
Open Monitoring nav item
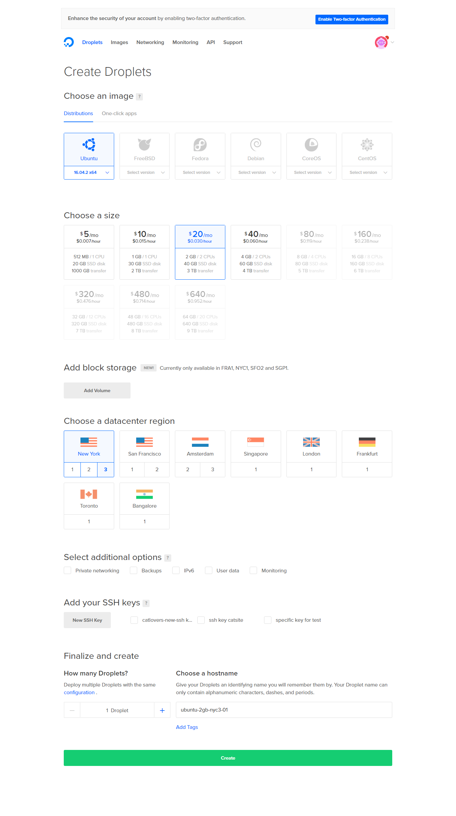pos(185,42)
